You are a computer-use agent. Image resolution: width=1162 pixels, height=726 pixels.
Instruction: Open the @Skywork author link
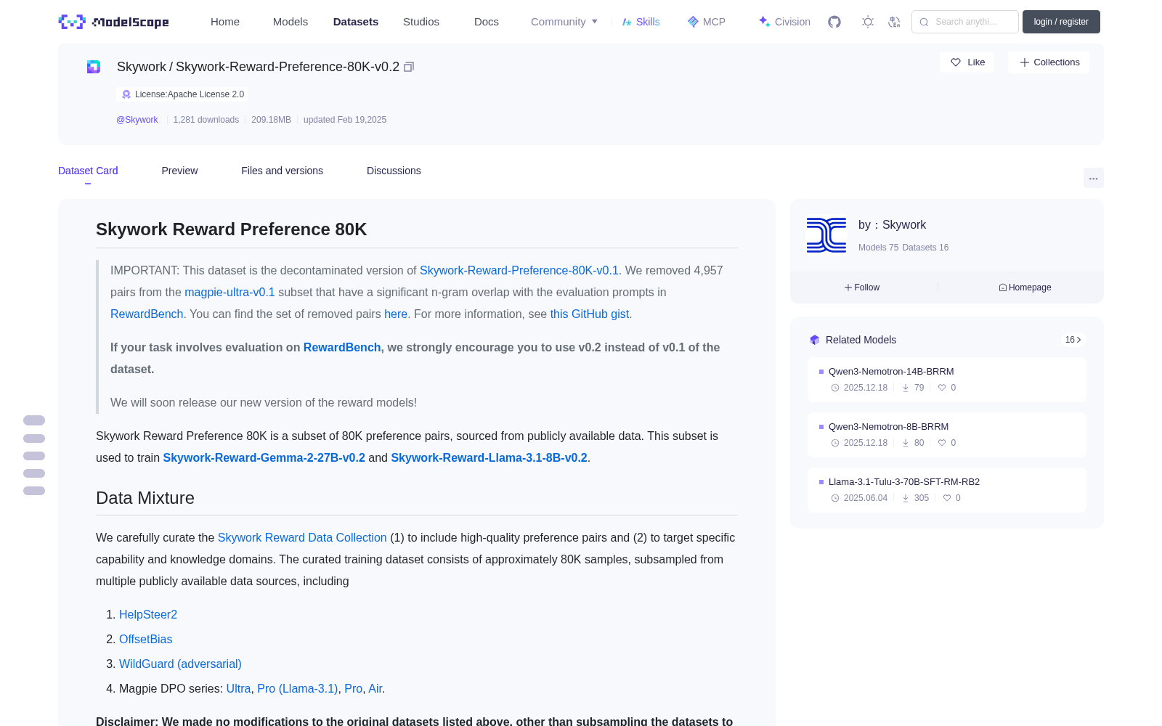(x=137, y=120)
